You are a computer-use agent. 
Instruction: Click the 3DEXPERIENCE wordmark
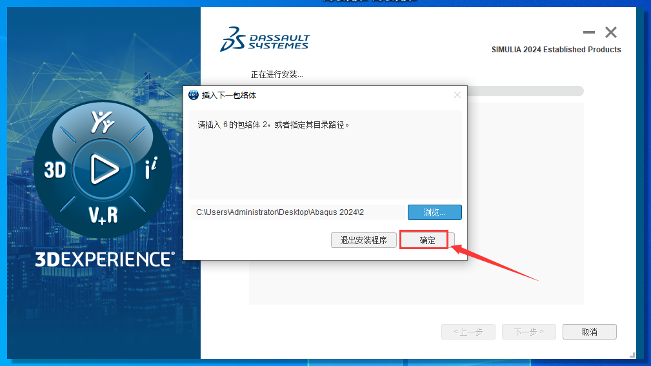105,259
